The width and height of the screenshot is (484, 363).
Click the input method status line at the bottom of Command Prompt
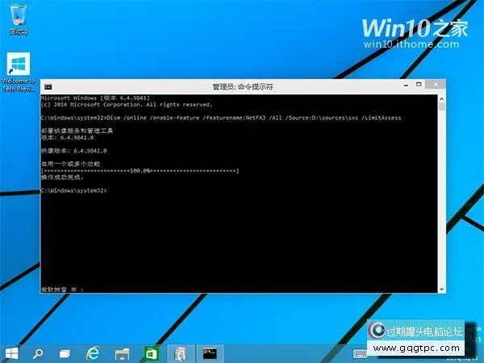coord(65,288)
